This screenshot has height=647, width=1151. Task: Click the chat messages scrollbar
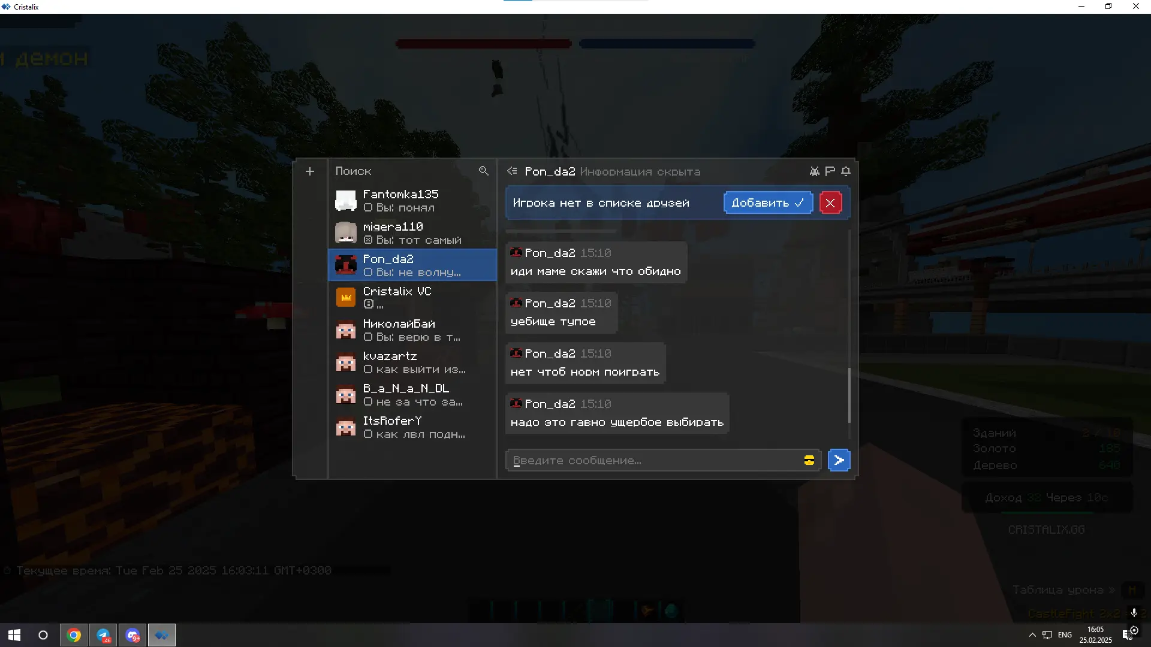[x=849, y=395]
